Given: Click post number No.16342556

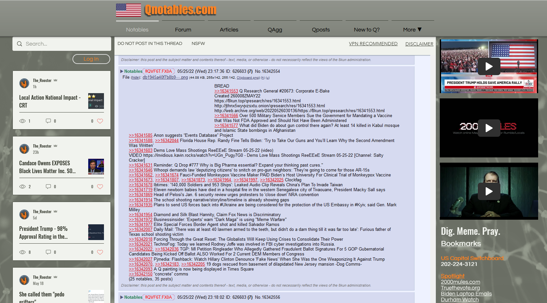Looking at the screenshot, I should (x=268, y=297).
